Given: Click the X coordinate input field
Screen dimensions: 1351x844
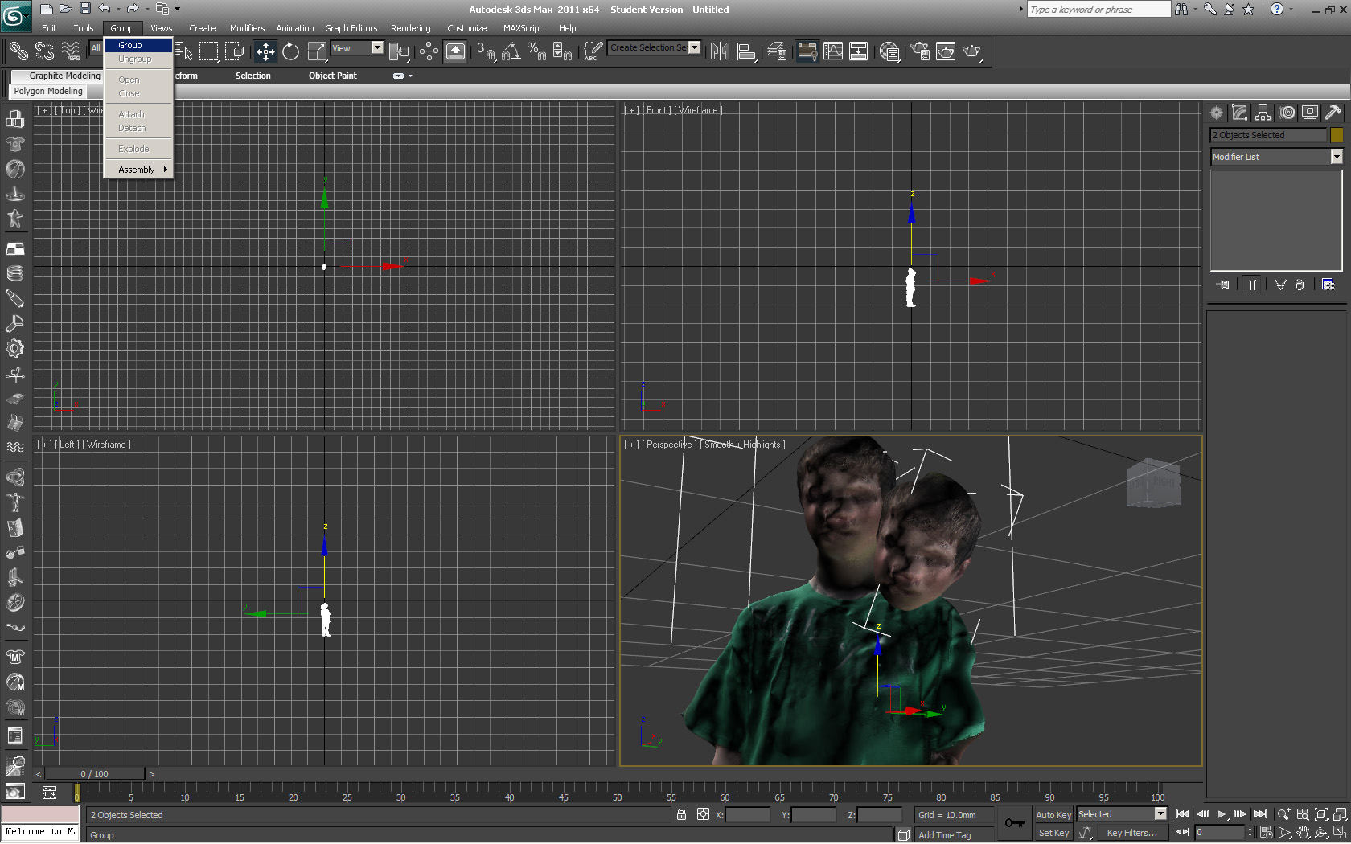Looking at the screenshot, I should pos(748,815).
